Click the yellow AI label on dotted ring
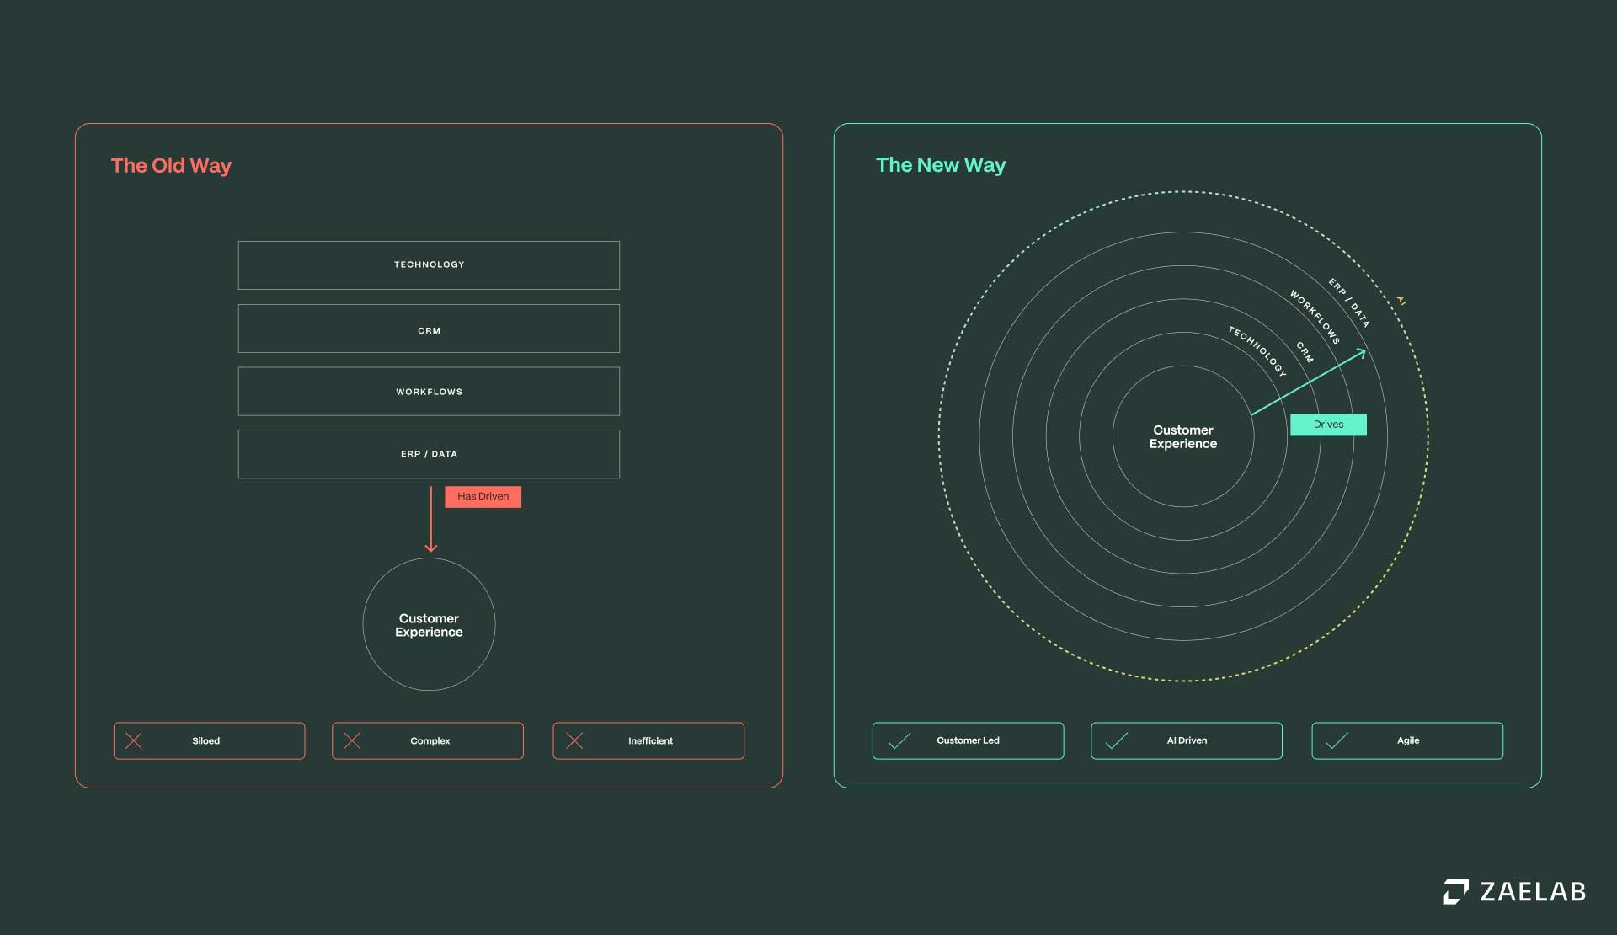The image size is (1617, 935). (1401, 300)
